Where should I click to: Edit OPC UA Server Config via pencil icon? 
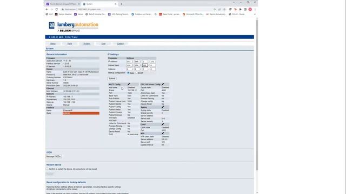(x=163, y=84)
